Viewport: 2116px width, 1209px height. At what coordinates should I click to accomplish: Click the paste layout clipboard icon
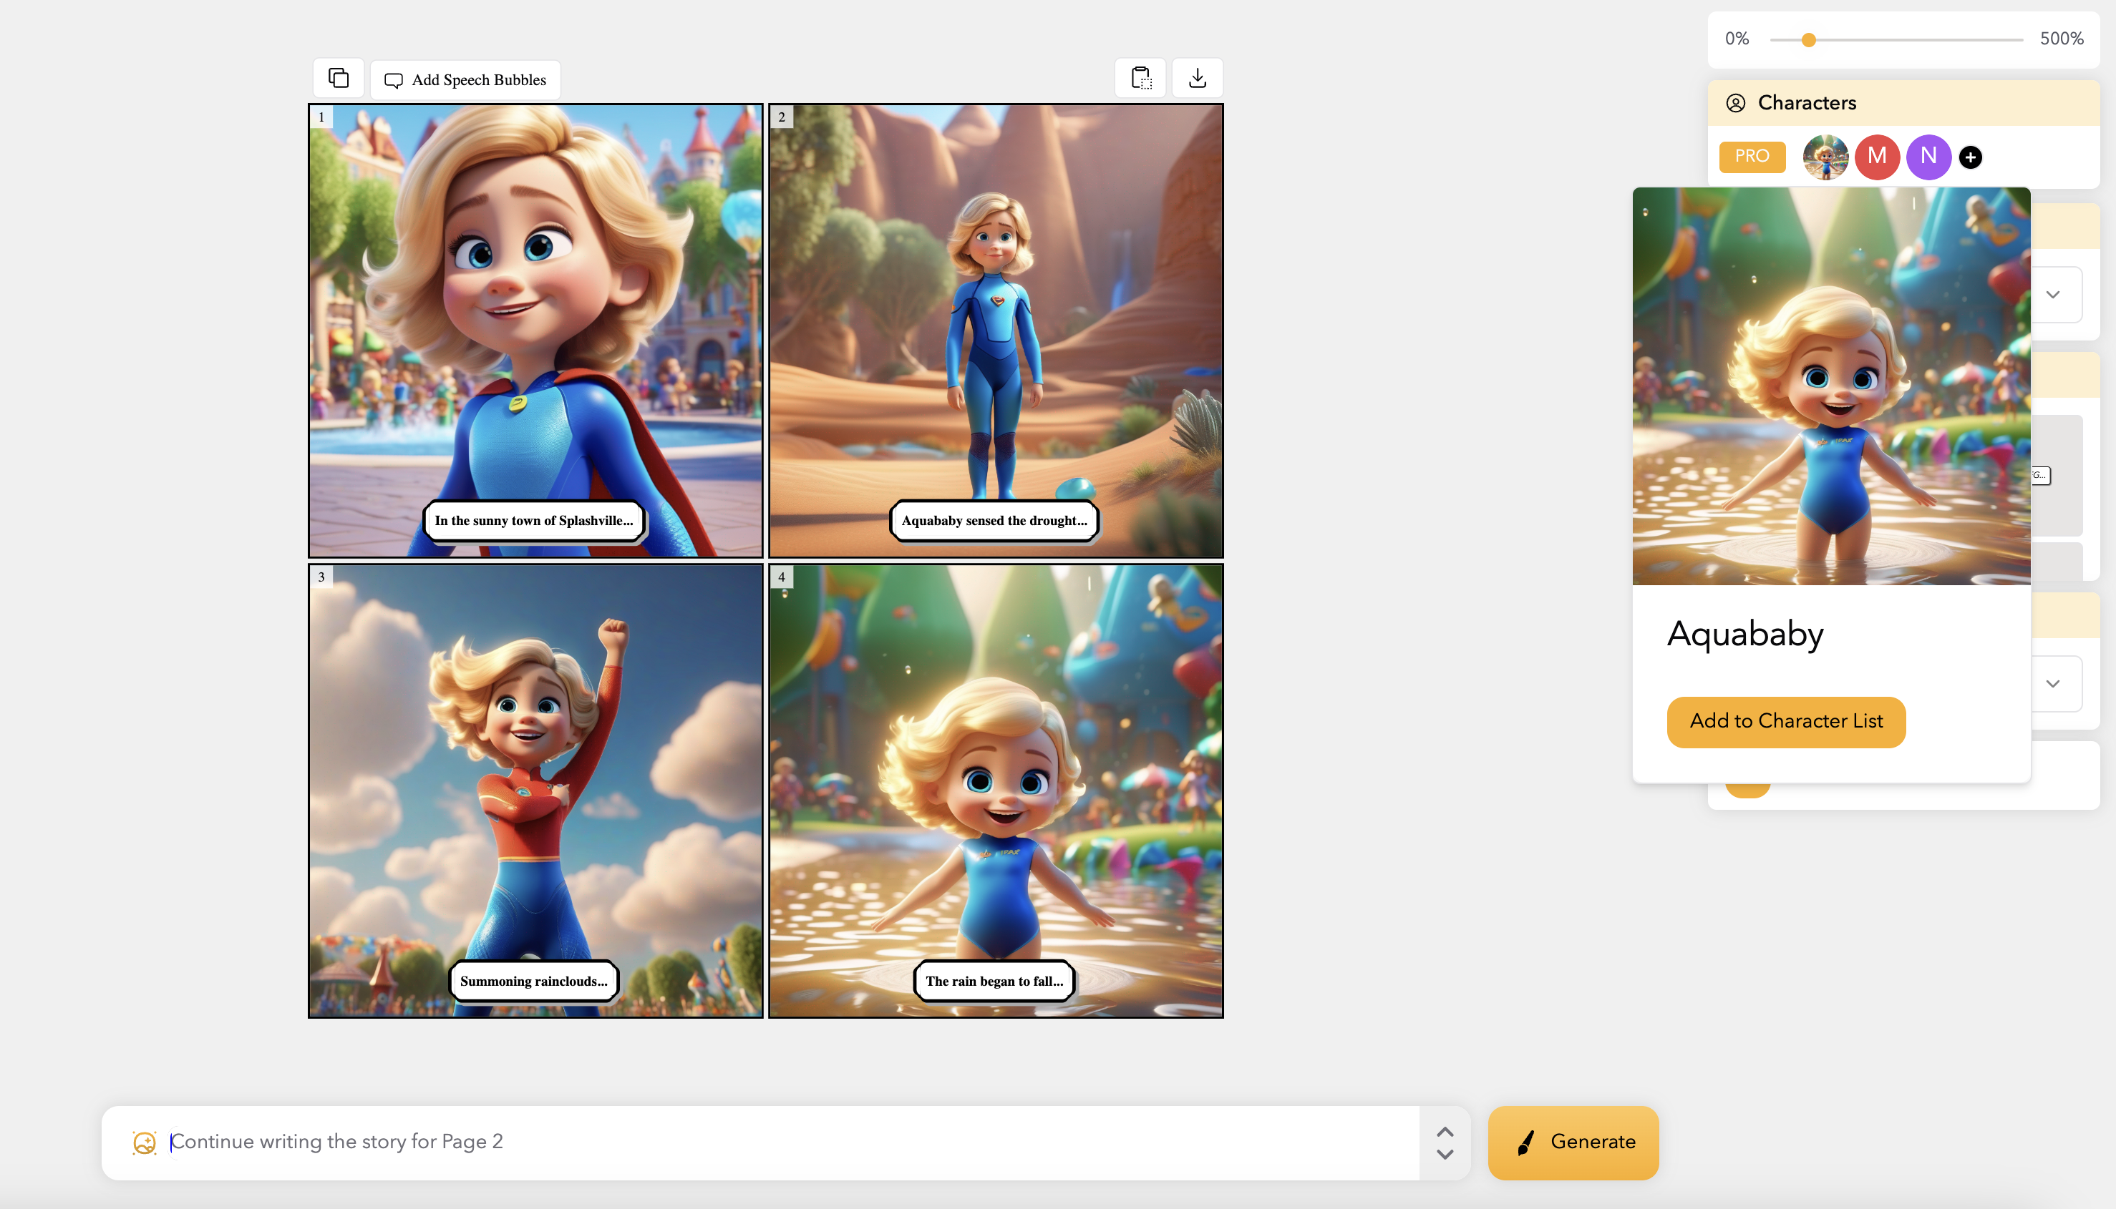tap(1140, 79)
